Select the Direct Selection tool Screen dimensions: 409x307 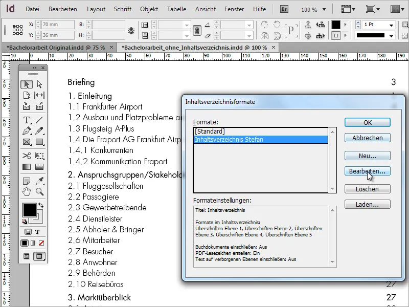coord(39,84)
